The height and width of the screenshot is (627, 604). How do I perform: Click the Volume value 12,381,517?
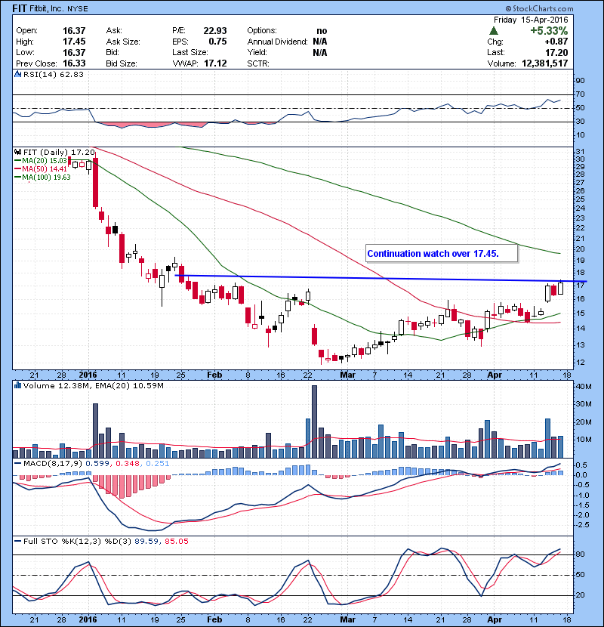pyautogui.click(x=545, y=63)
